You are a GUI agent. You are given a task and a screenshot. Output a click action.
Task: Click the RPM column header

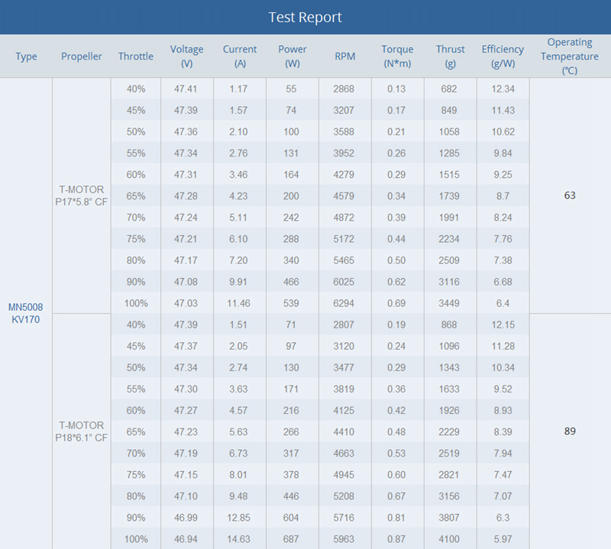[345, 56]
